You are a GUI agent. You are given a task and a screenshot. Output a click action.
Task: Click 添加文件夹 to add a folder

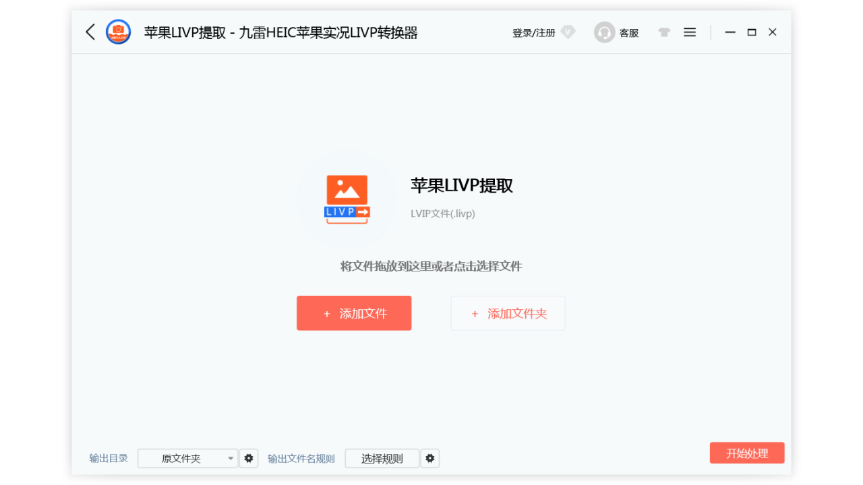(508, 313)
